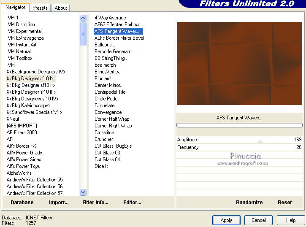
Task: Select &<Bkg Designer sf10 I> category
Action: (x=30, y=78)
